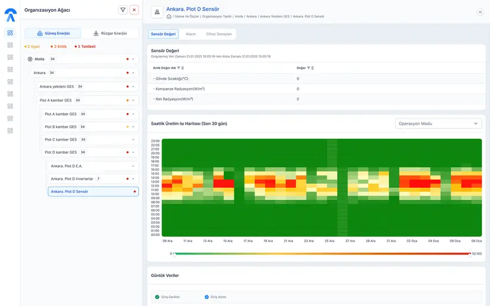Open the filter icon in Organizasyon Ağacı header
490x306 pixels.
click(123, 10)
